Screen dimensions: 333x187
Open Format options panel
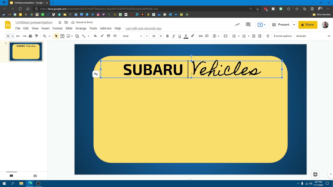[x=283, y=36]
